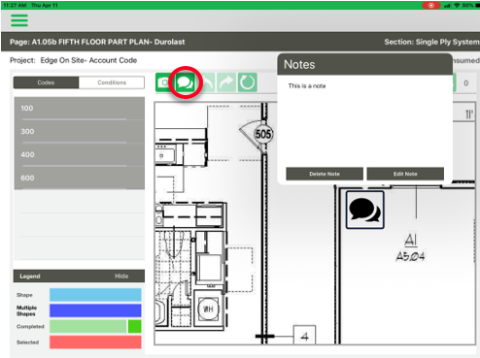Select code 600 in the list

(80, 179)
